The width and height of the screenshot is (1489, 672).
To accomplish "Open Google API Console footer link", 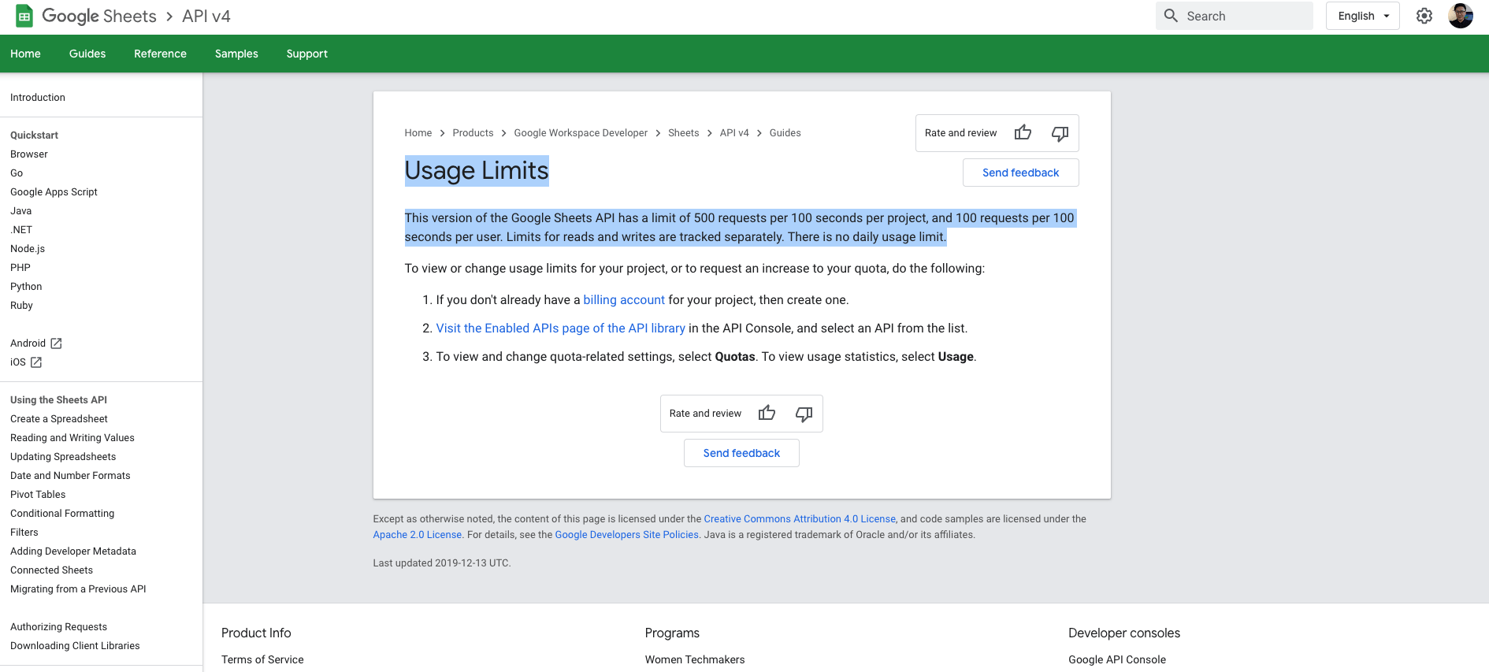I will coord(1117,659).
